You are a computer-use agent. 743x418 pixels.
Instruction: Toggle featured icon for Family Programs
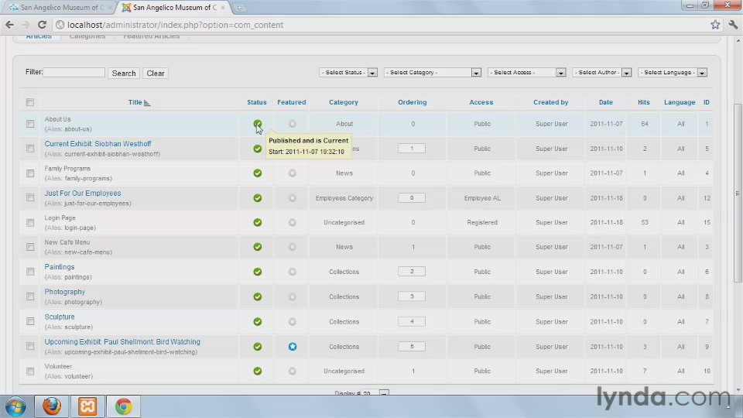(293, 173)
